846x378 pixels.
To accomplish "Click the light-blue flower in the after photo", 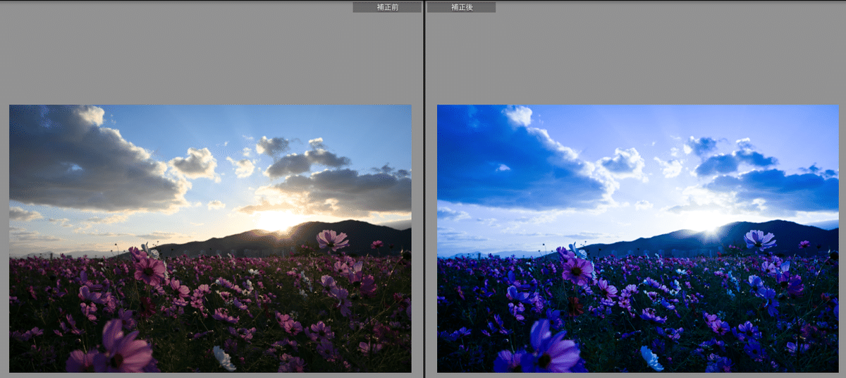I will click(651, 358).
